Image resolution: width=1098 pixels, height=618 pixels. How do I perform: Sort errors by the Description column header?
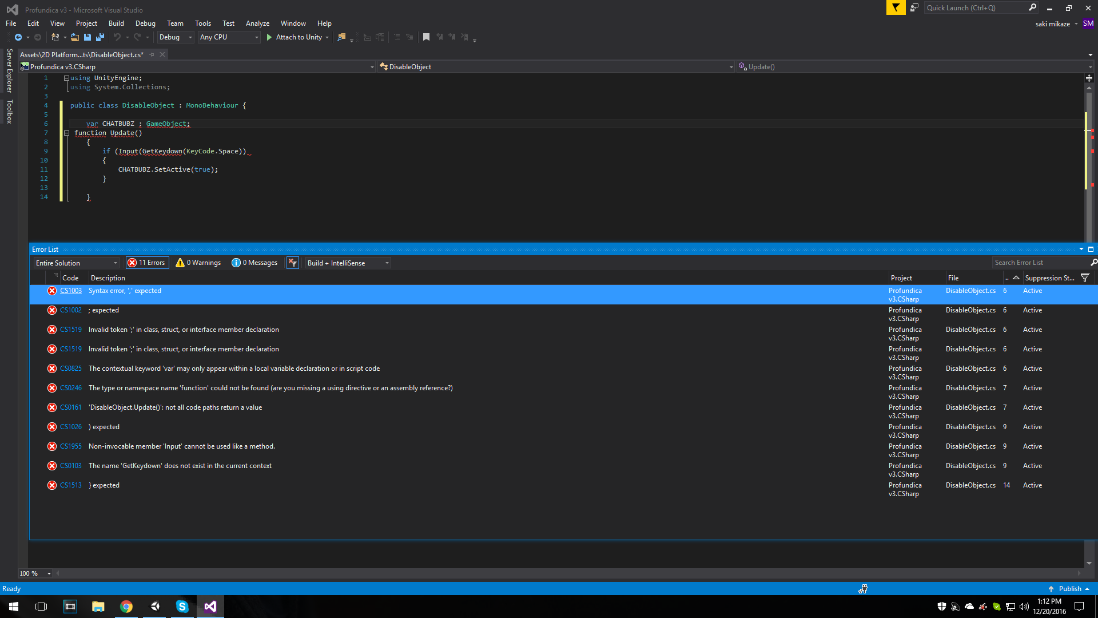point(108,278)
